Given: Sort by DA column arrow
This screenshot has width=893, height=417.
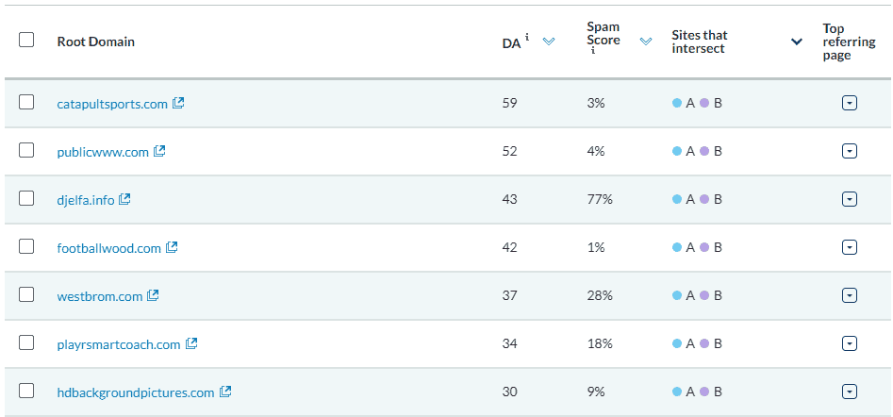Looking at the screenshot, I should [x=549, y=42].
